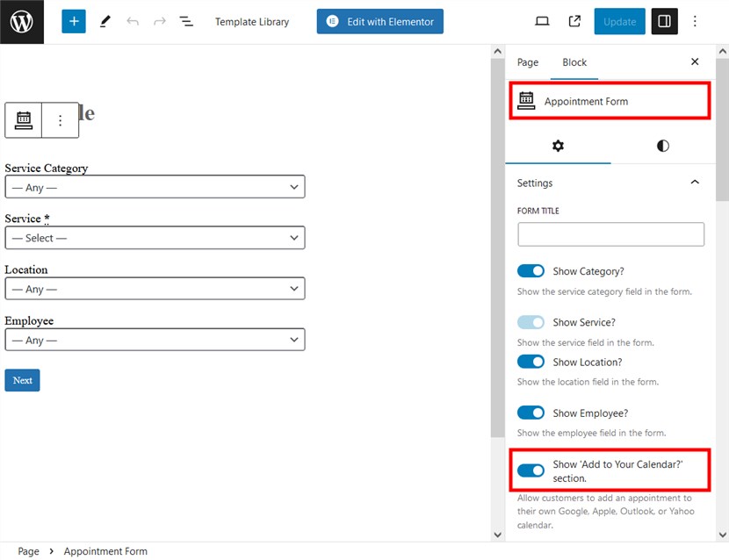Image resolution: width=729 pixels, height=560 pixels.
Task: Click the Update button
Action: click(619, 21)
